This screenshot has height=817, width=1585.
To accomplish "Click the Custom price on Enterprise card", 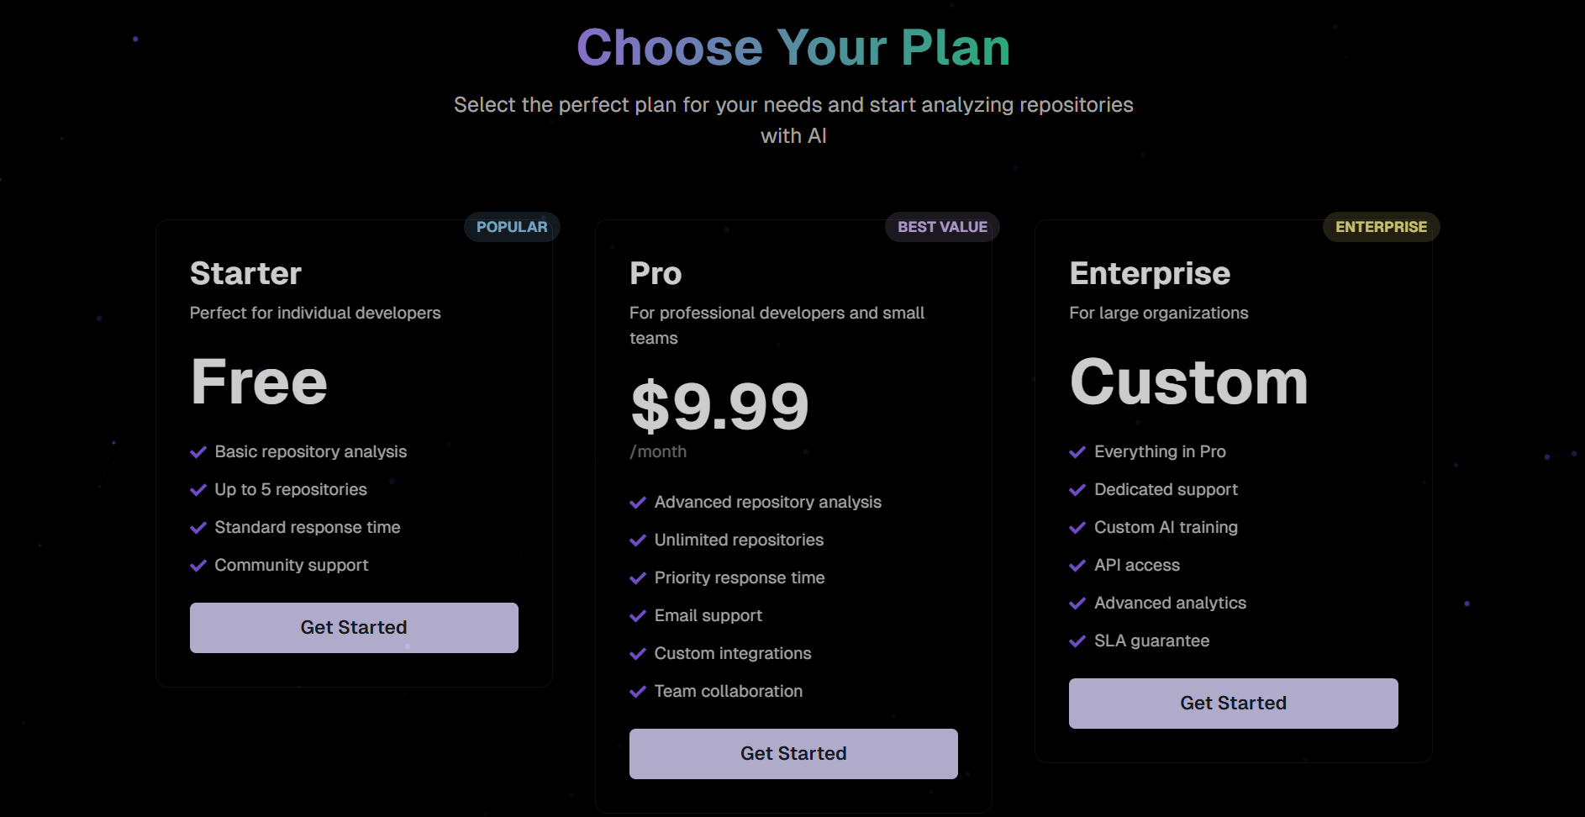I will pos(1188,382).
